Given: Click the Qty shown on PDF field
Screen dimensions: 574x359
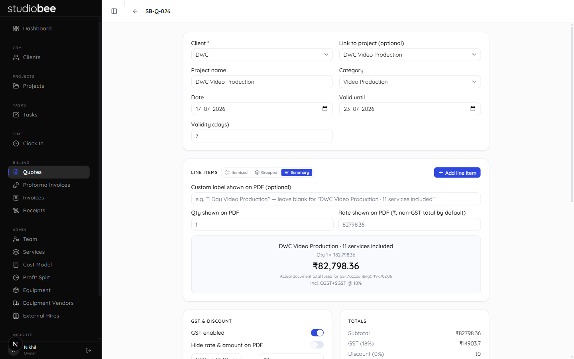Looking at the screenshot, I should [x=262, y=225].
